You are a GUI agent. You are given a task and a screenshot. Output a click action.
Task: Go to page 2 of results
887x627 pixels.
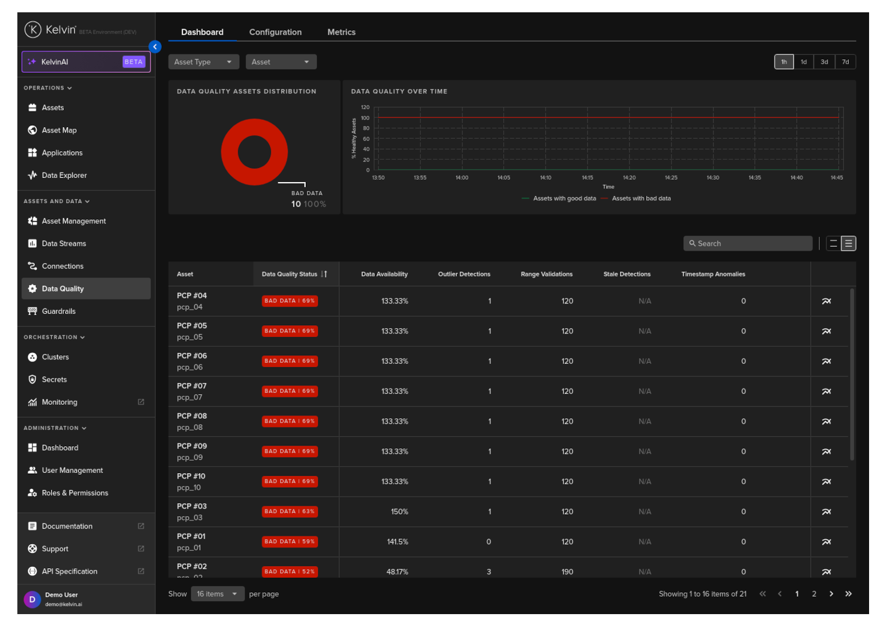pos(814,594)
